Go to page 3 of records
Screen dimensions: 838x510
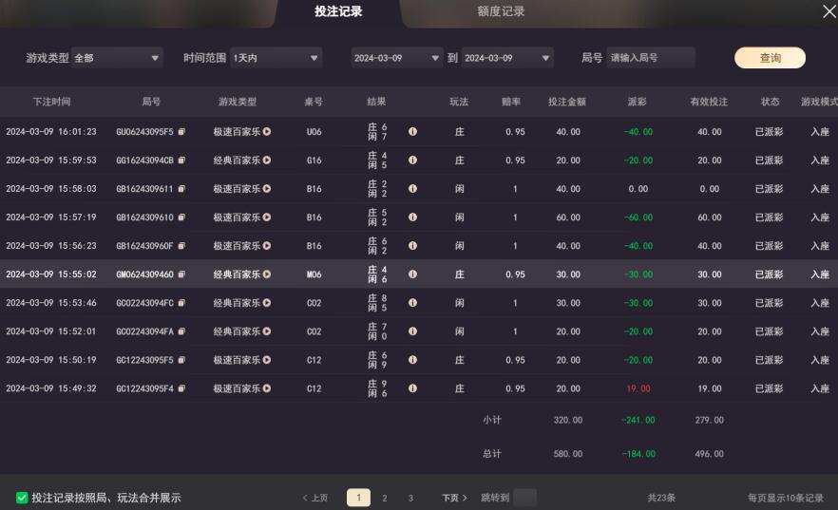(x=410, y=499)
